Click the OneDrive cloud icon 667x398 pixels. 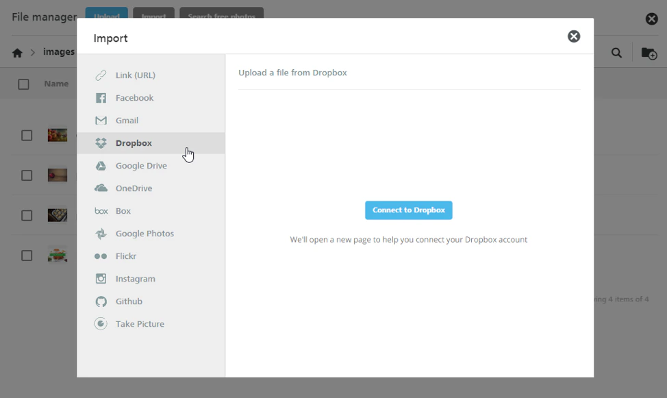click(x=101, y=188)
